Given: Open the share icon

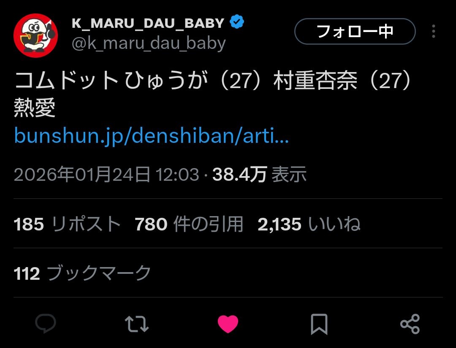Looking at the screenshot, I should pos(410,324).
